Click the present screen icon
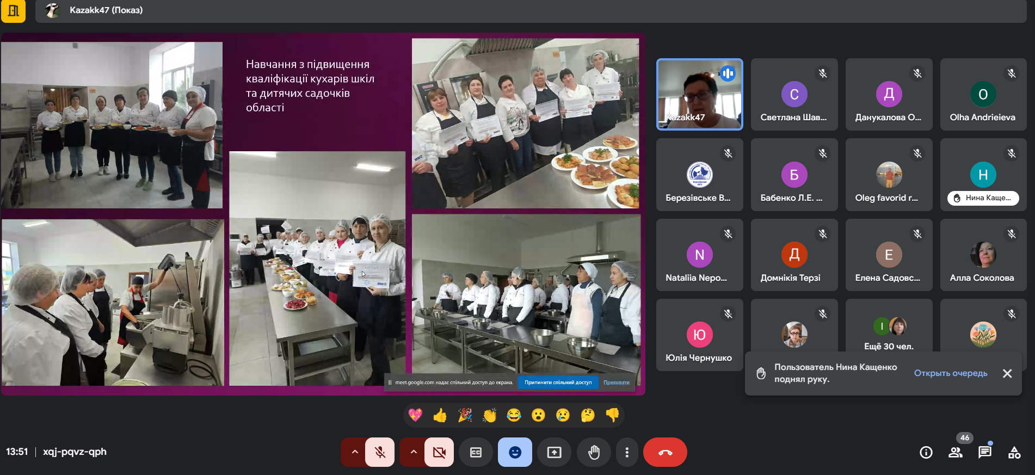The image size is (1035, 475). (x=554, y=452)
